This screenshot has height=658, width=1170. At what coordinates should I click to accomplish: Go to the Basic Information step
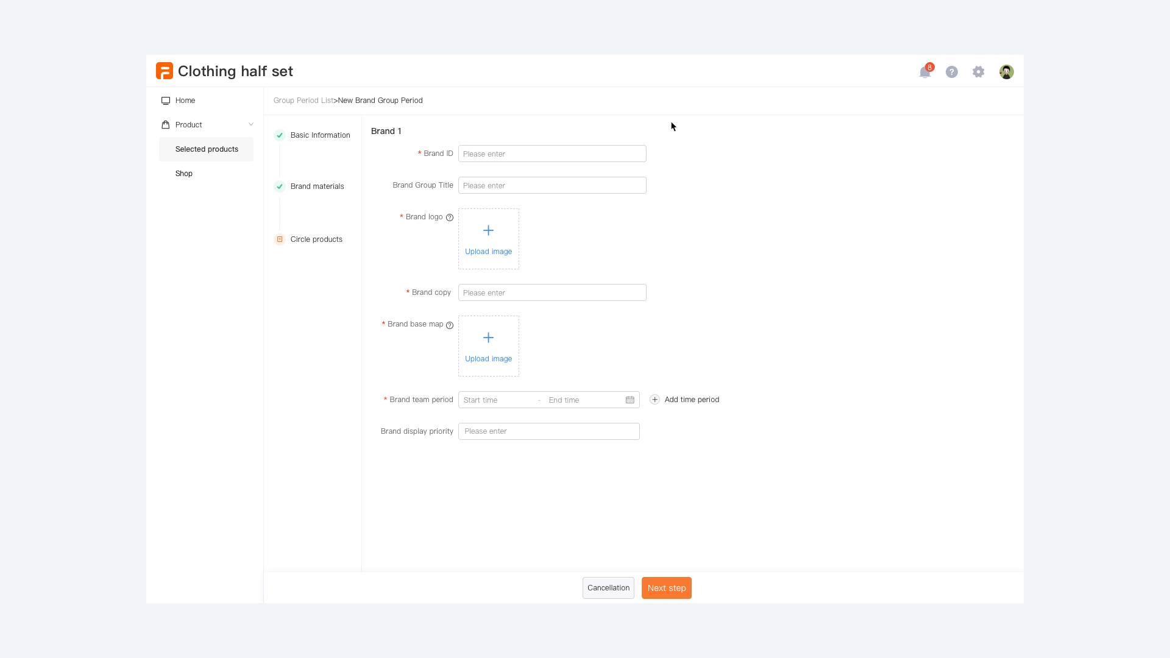[x=321, y=135]
